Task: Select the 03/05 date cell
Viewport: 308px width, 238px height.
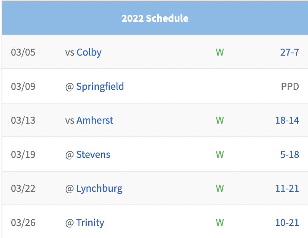Action: [x=23, y=52]
